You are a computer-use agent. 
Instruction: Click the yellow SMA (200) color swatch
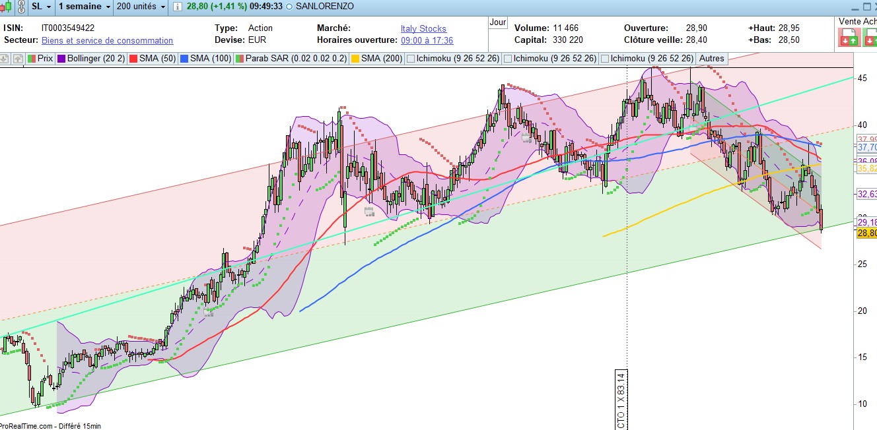pos(355,58)
